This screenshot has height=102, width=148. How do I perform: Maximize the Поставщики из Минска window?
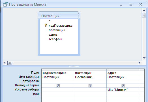(x=131, y=4)
